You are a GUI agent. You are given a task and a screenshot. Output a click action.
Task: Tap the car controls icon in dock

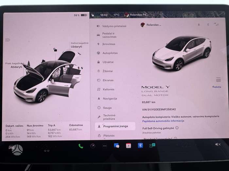click(11, 147)
